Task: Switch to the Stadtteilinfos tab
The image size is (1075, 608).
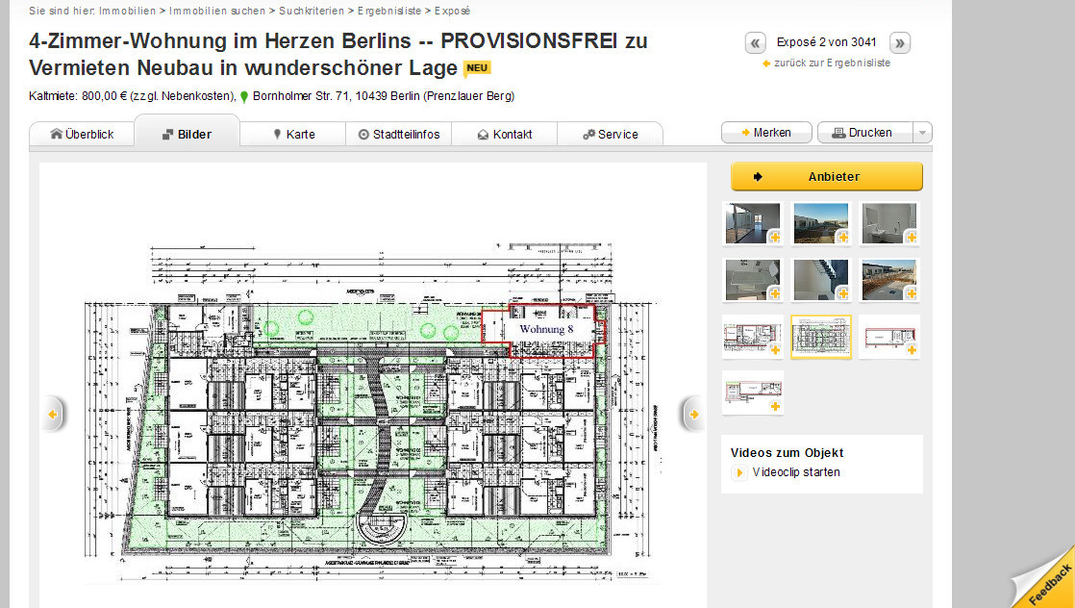Action: coord(398,134)
